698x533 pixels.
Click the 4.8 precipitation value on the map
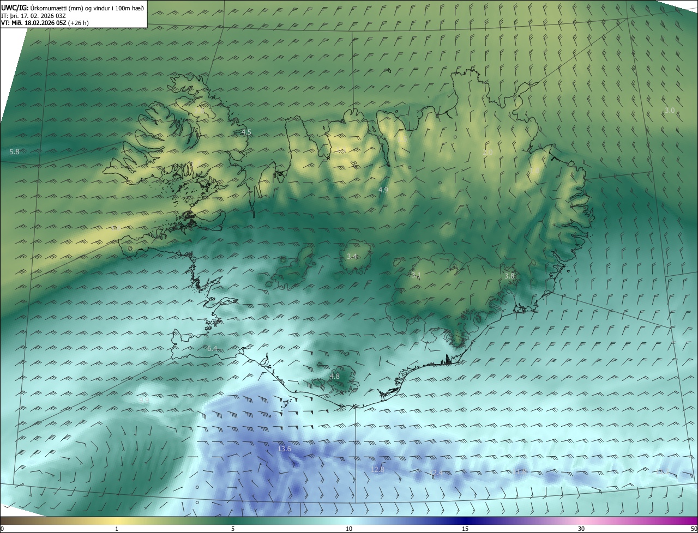click(x=335, y=377)
